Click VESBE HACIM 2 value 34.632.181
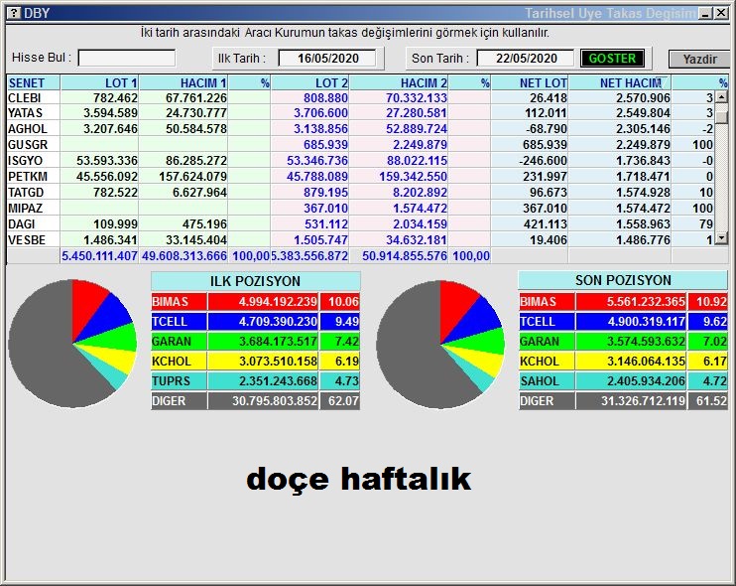The height and width of the screenshot is (586, 736). point(417,240)
